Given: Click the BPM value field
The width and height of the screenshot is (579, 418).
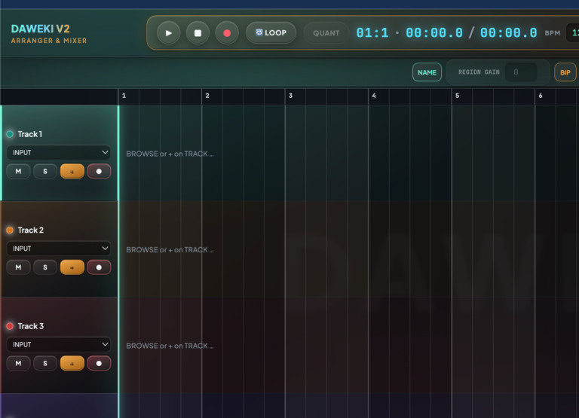Looking at the screenshot, I should point(573,33).
